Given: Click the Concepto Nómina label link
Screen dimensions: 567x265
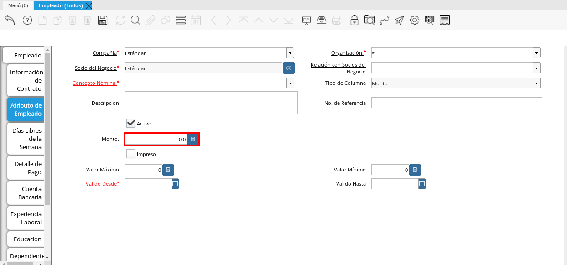Looking at the screenshot, I should (95, 83).
